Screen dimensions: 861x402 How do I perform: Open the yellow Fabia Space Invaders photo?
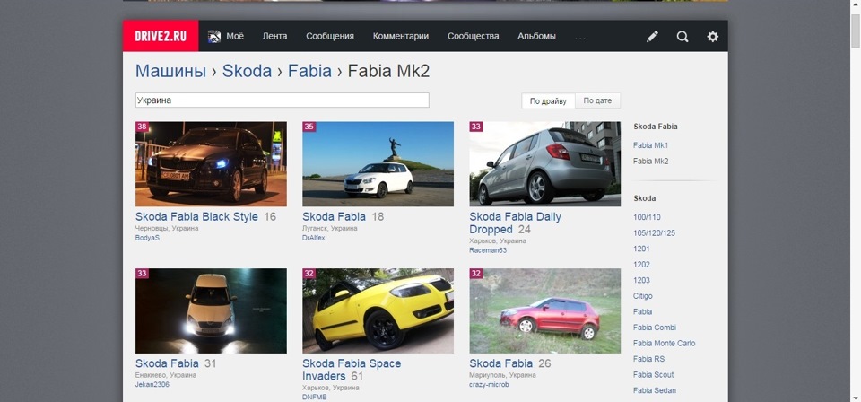click(378, 310)
